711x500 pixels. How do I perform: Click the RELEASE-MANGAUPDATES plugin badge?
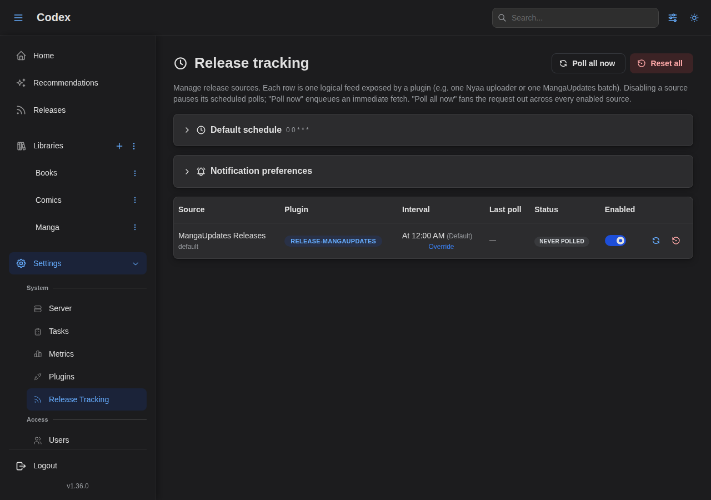tap(333, 241)
